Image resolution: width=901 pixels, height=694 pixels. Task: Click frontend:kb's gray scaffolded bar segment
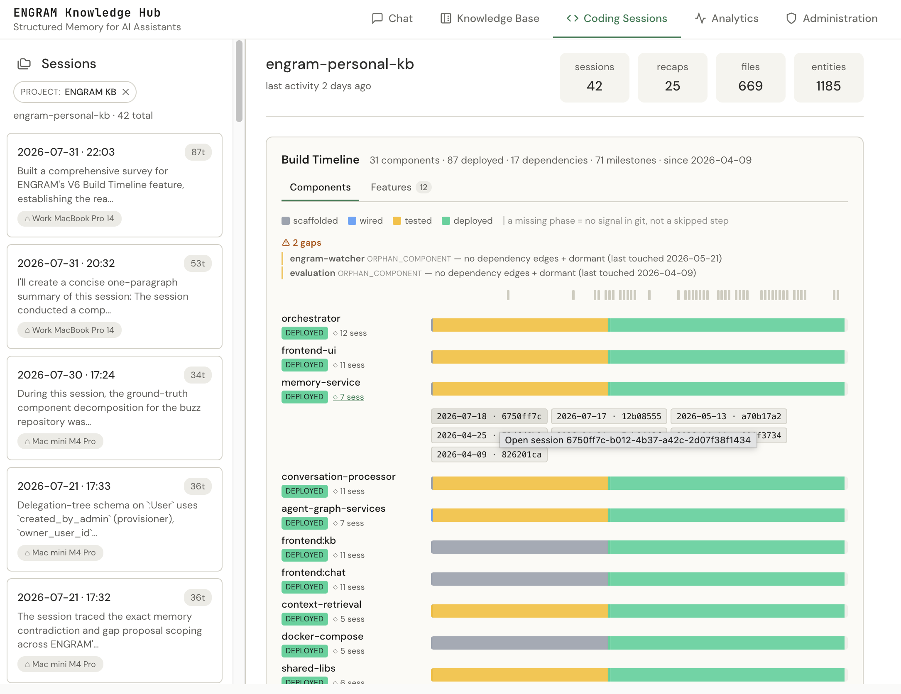click(520, 547)
